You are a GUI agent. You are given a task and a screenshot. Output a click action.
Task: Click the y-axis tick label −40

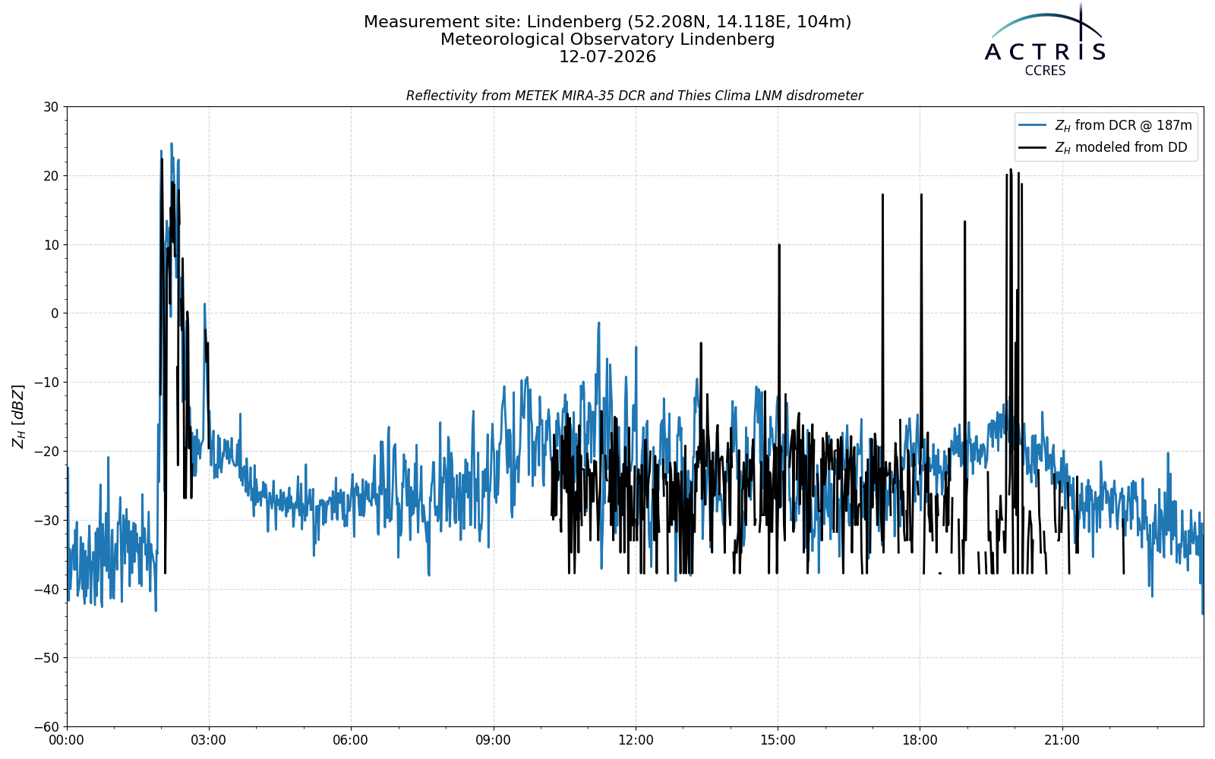[x=46, y=589]
